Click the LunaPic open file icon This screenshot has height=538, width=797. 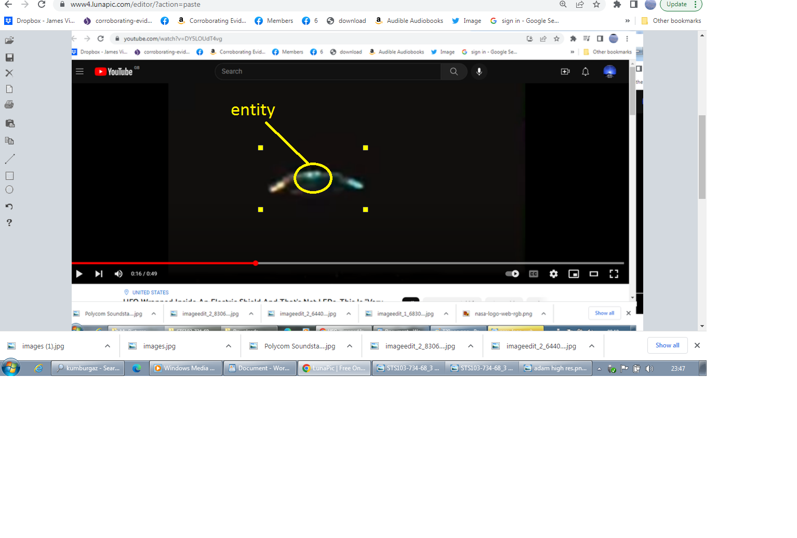(9, 41)
